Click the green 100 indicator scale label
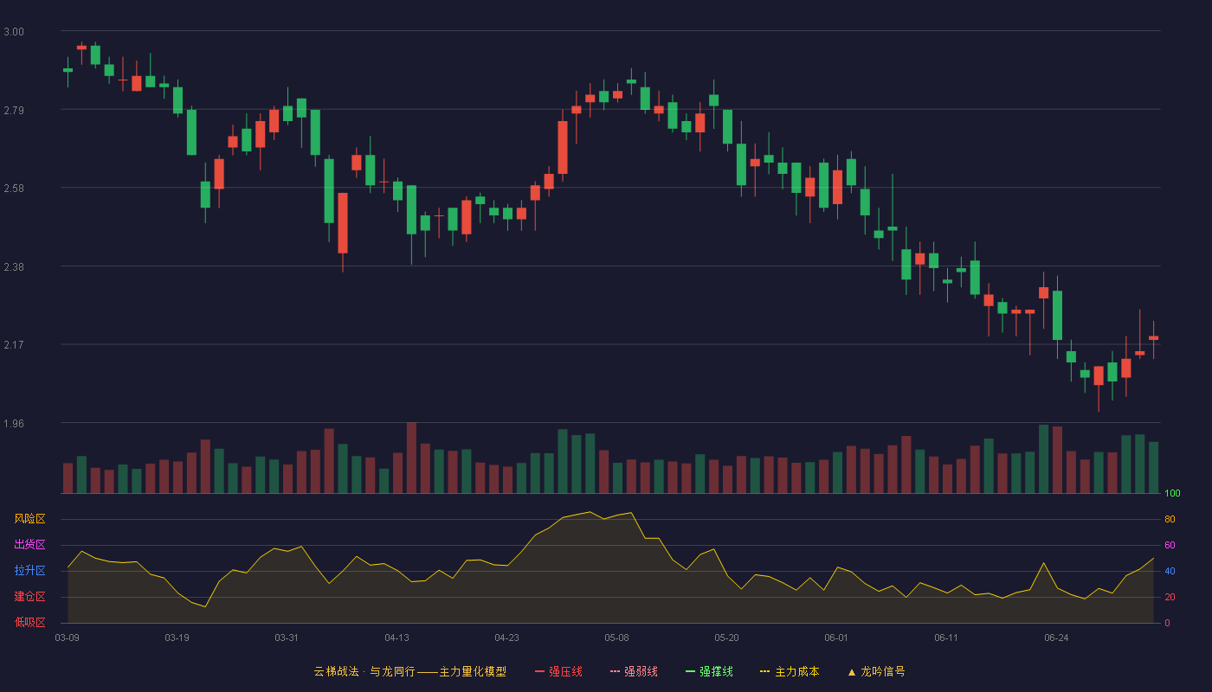1212x692 pixels. tap(1172, 494)
